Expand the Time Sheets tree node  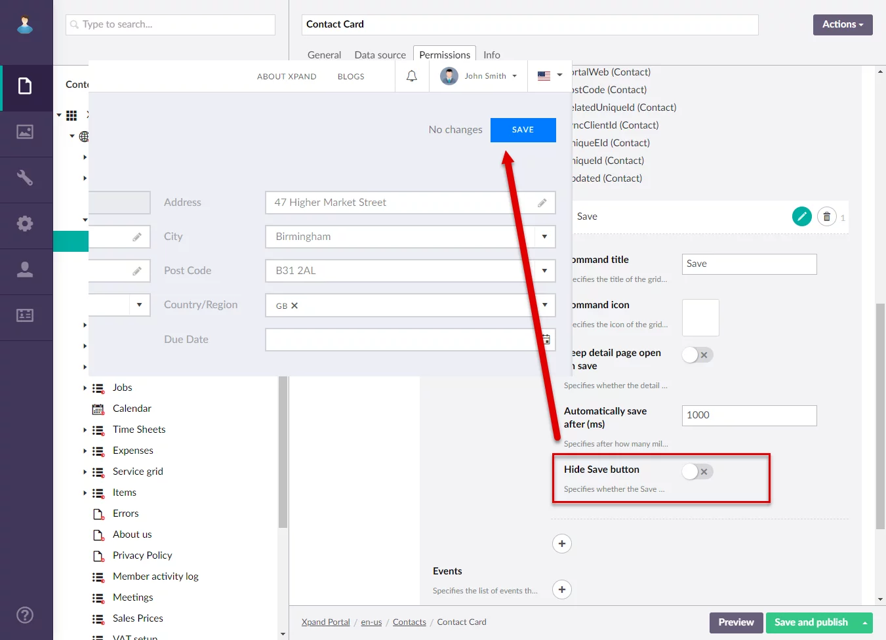pos(85,430)
